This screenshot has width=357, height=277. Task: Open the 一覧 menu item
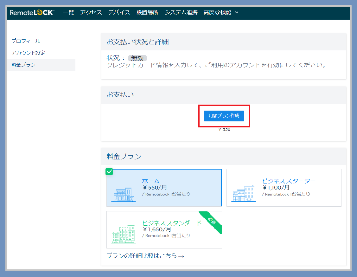point(68,13)
